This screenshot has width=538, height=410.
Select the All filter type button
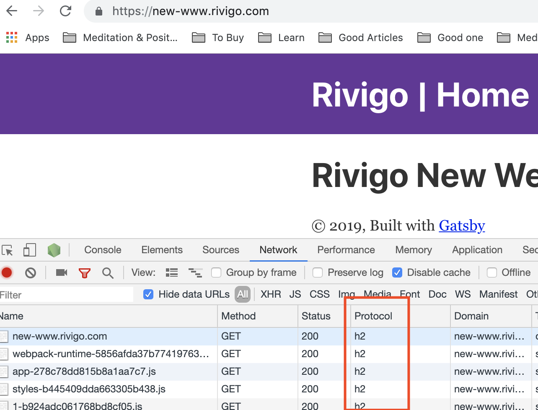pos(243,294)
